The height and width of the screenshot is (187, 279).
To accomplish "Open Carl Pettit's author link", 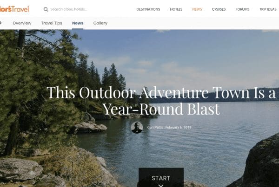I will [x=155, y=127].
